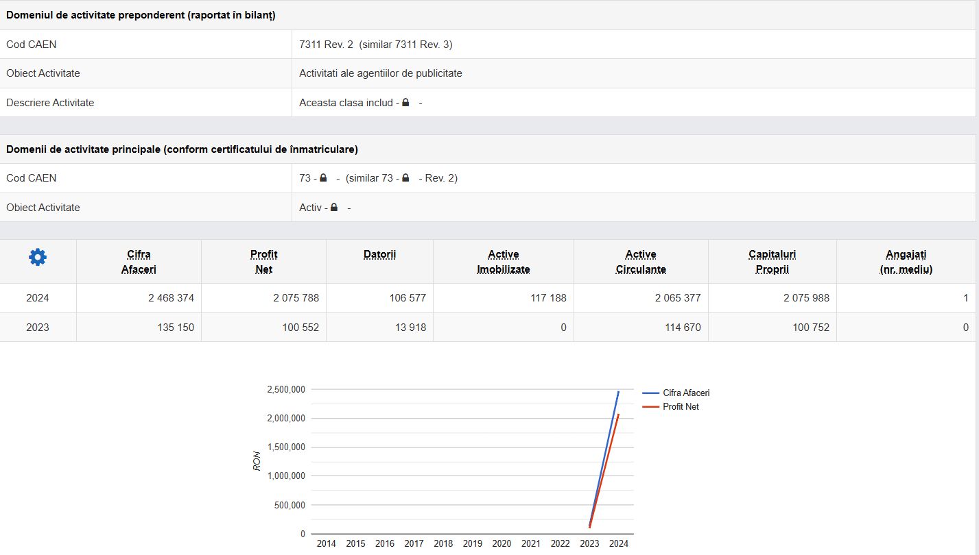Click the red Profit Net legend line
This screenshot has width=979, height=555.
coord(650,407)
